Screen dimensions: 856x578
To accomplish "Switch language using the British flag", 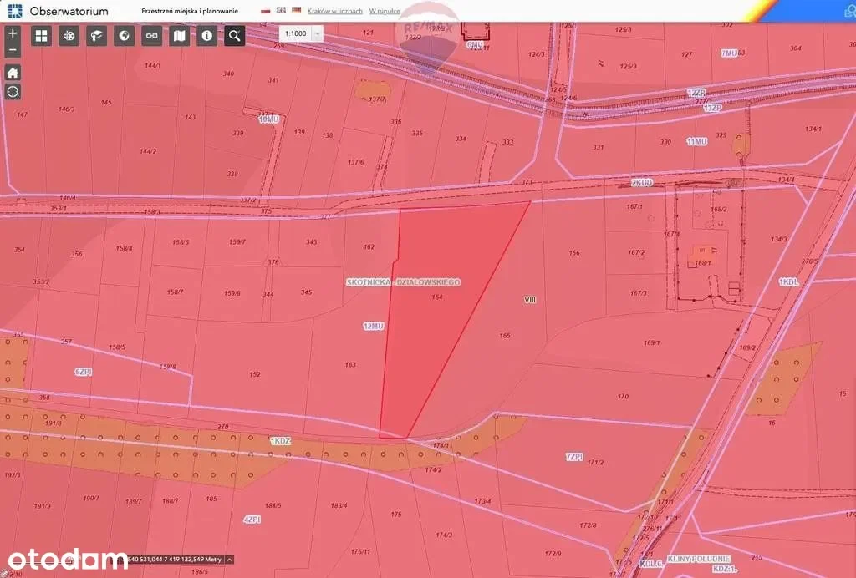I will [x=281, y=11].
